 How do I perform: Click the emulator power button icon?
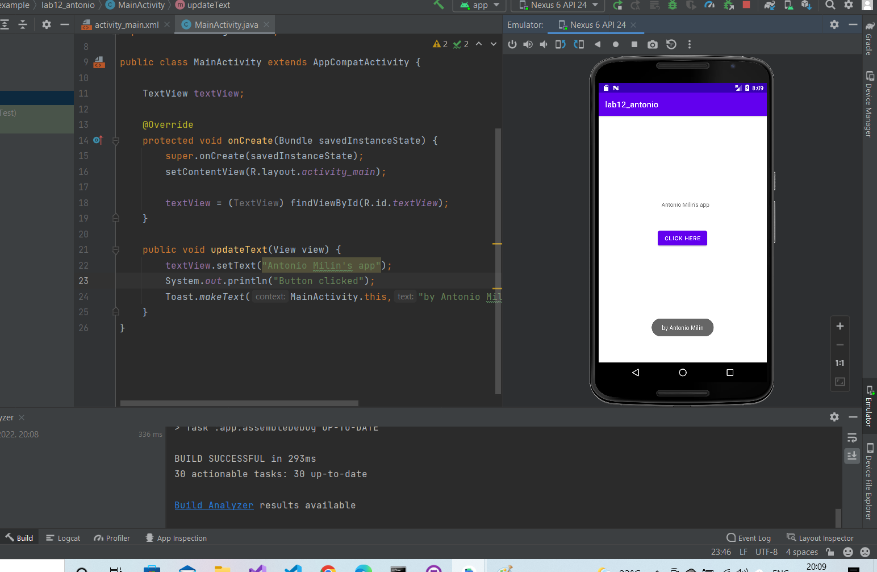pos(512,44)
